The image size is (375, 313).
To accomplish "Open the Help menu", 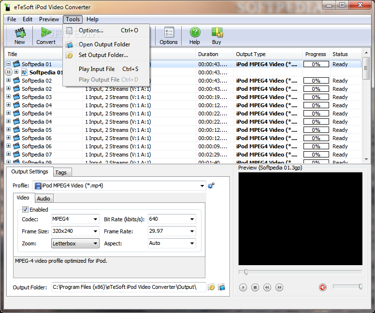I will (x=92, y=19).
